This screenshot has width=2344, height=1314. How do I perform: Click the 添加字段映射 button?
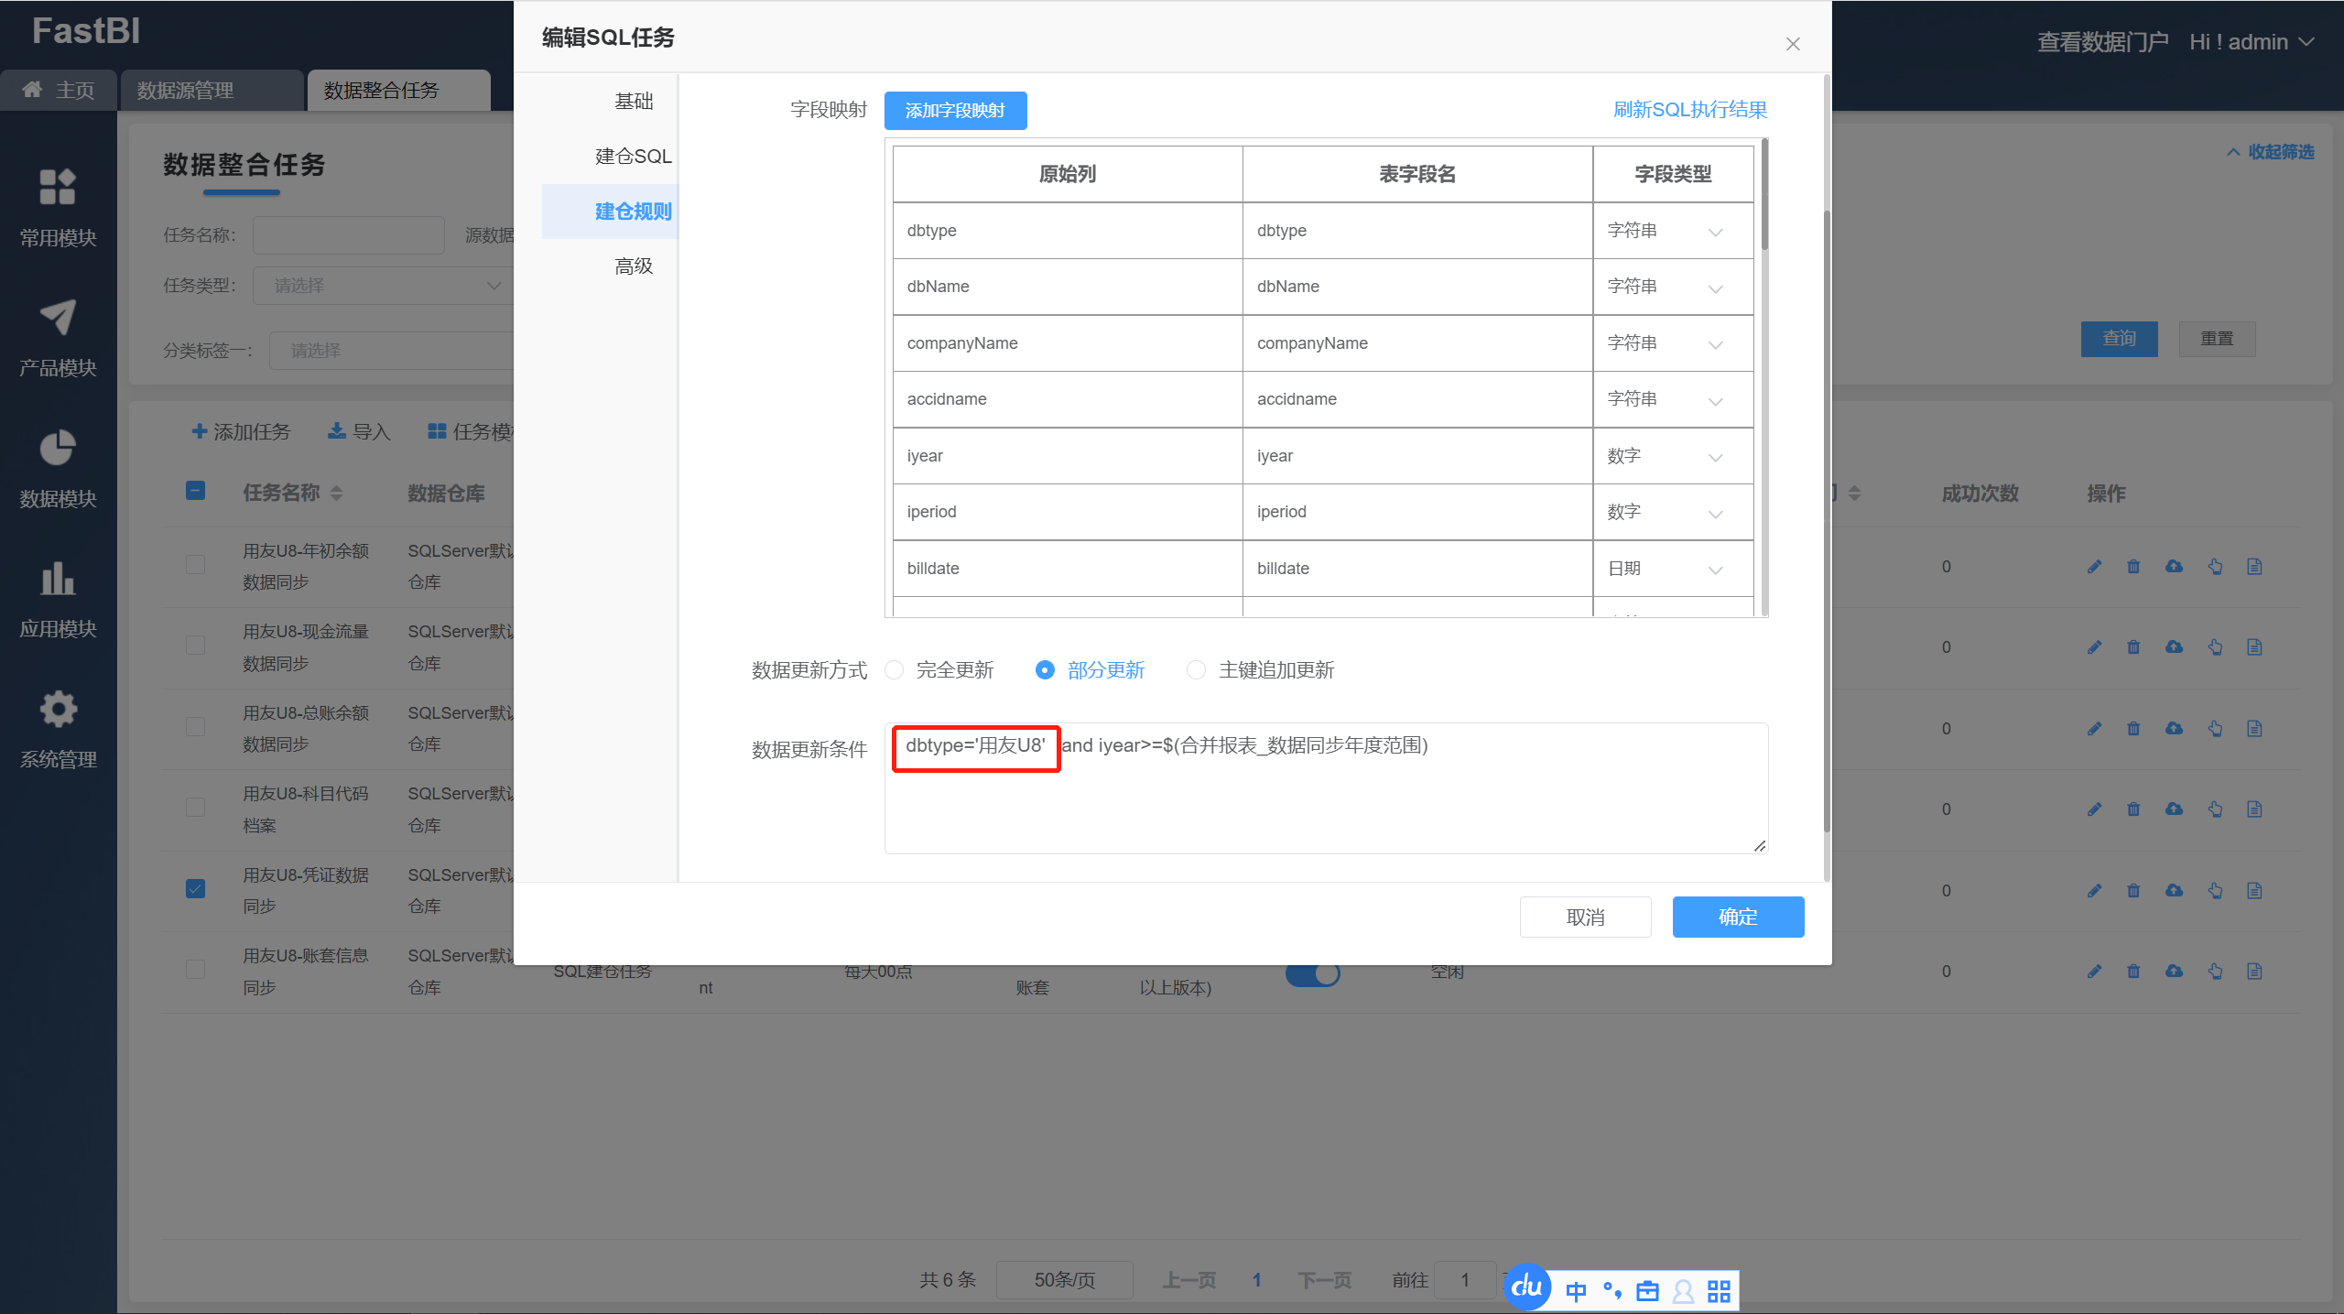click(955, 111)
